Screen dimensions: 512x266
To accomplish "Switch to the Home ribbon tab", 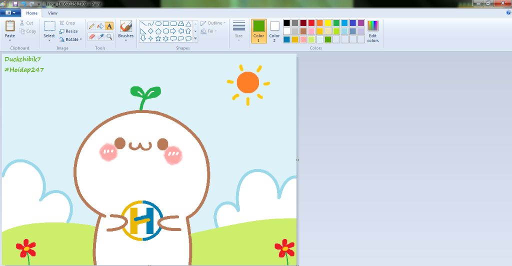I will (x=31, y=13).
